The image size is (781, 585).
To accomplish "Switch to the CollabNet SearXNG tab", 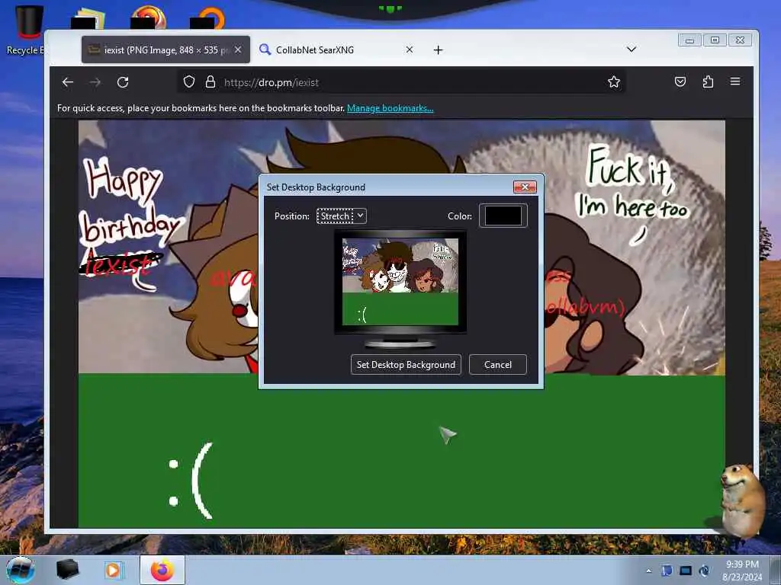I will click(x=336, y=50).
